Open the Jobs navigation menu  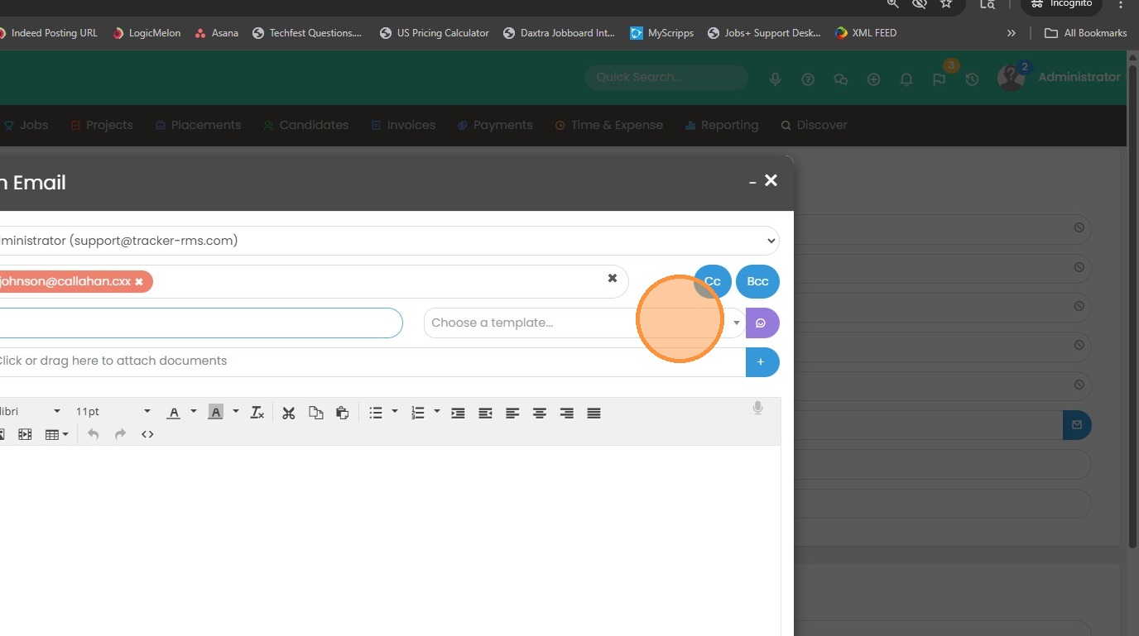click(26, 125)
